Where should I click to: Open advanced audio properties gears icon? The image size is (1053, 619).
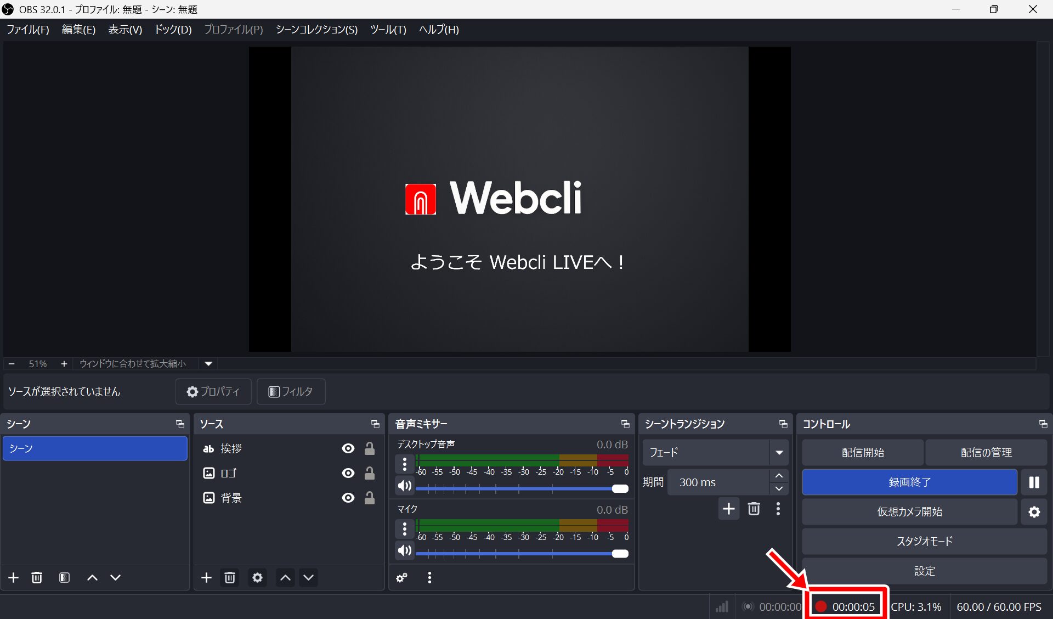tap(402, 577)
